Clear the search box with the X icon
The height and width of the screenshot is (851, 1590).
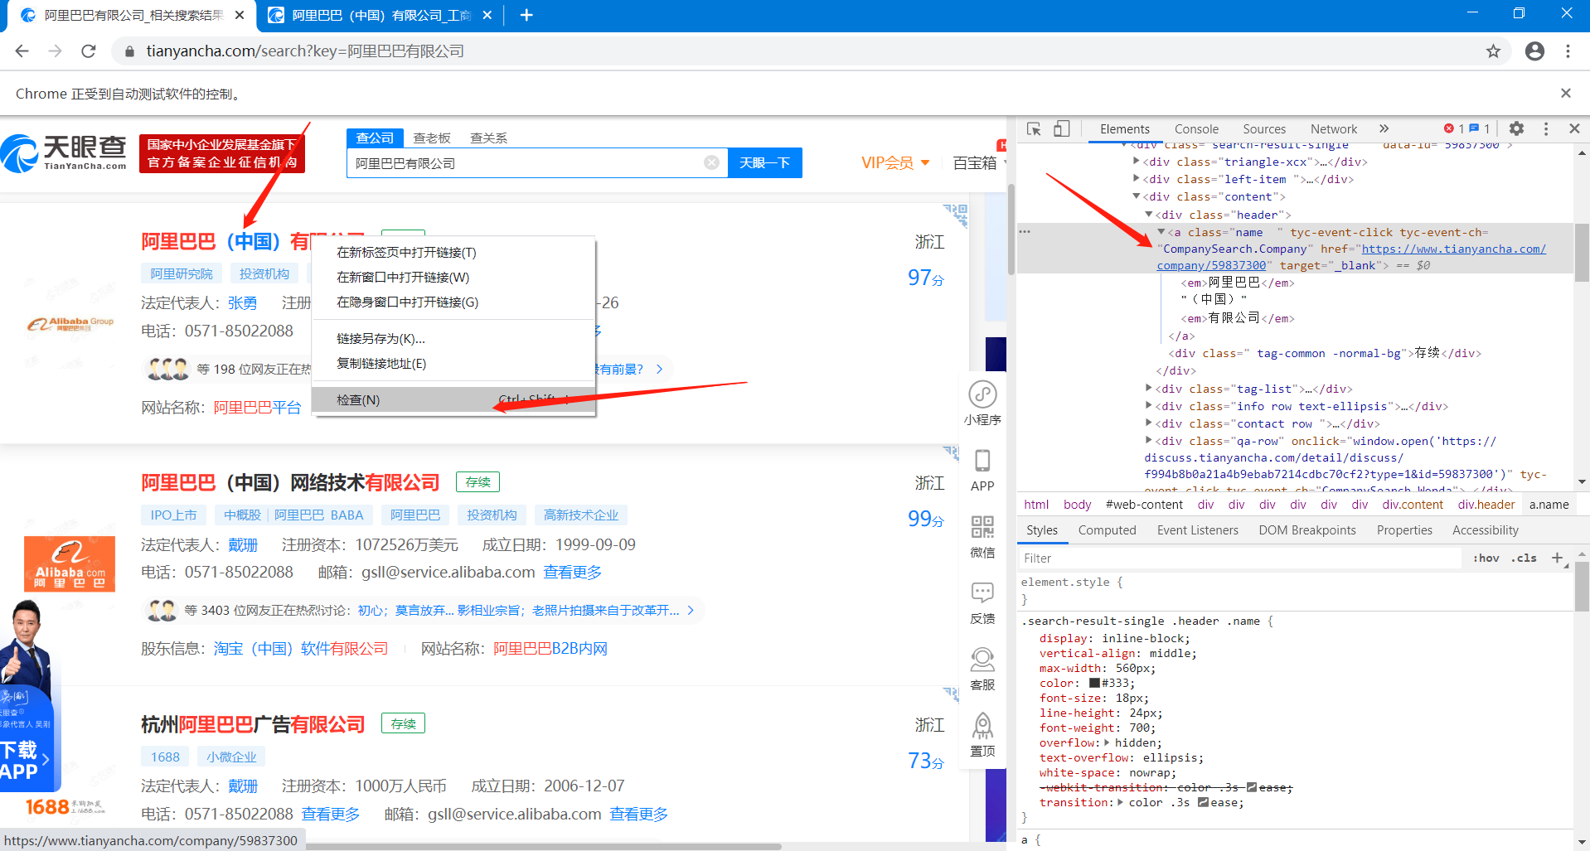(x=711, y=162)
